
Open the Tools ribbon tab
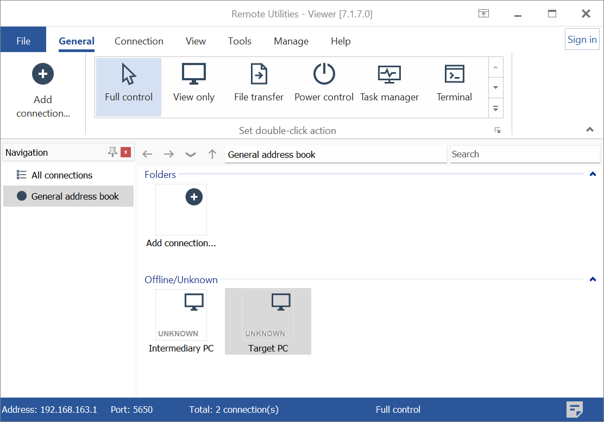click(x=240, y=41)
